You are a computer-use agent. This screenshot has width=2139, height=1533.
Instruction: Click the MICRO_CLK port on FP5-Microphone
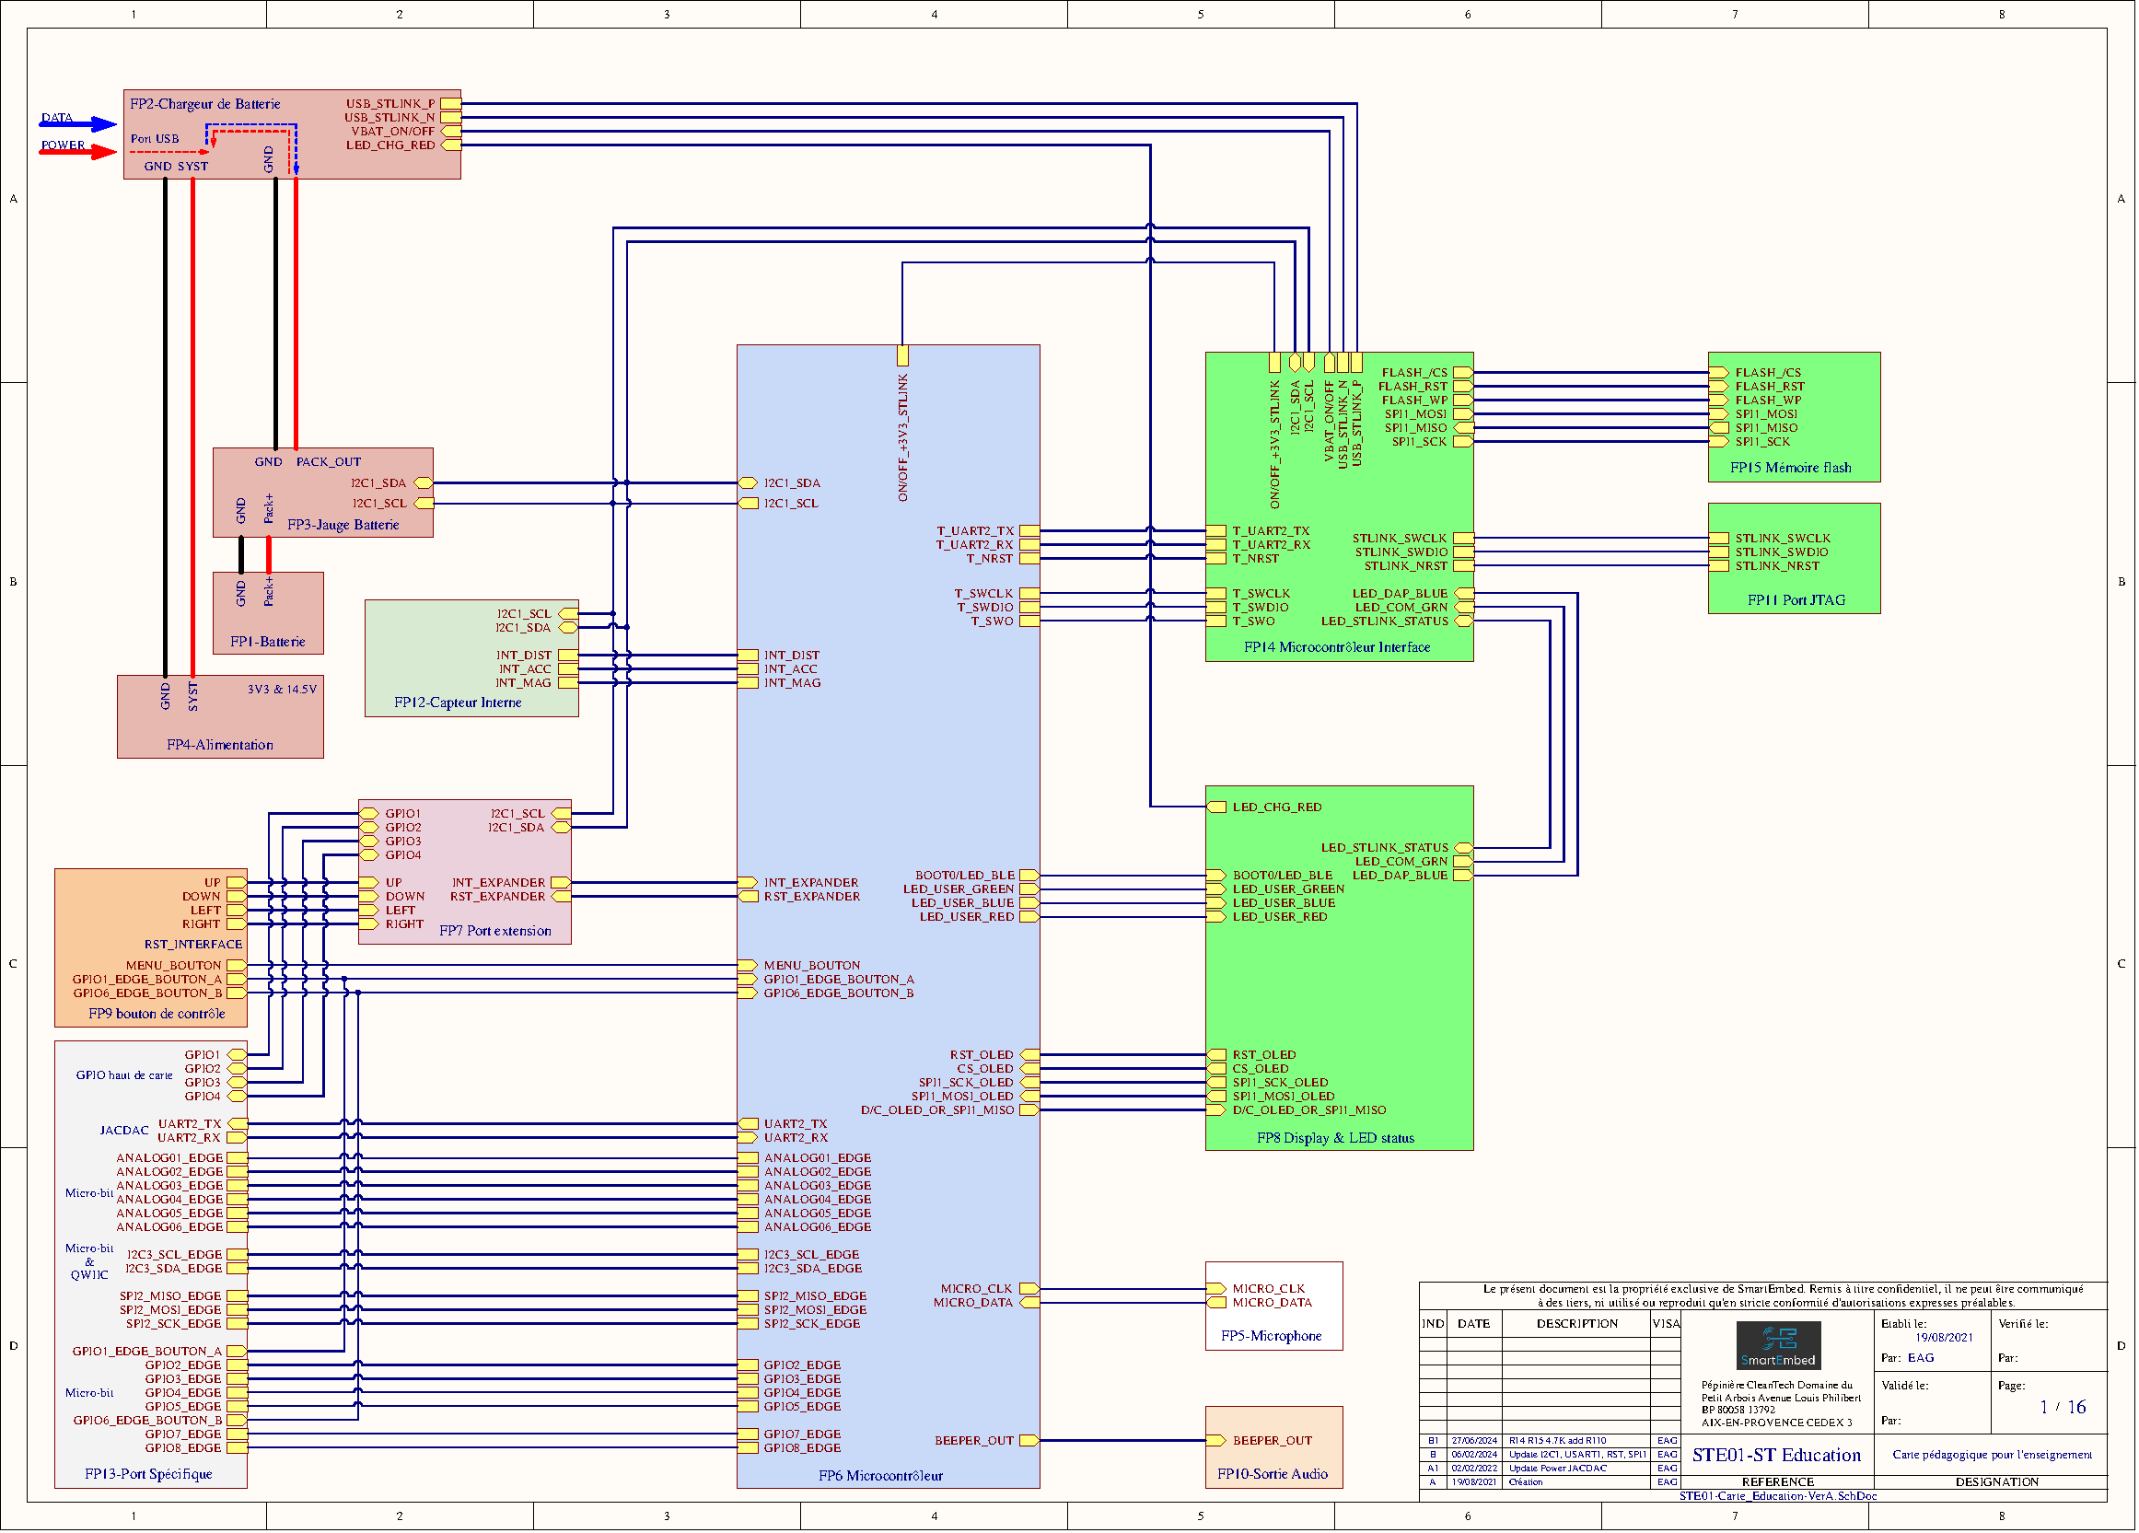[1216, 1289]
